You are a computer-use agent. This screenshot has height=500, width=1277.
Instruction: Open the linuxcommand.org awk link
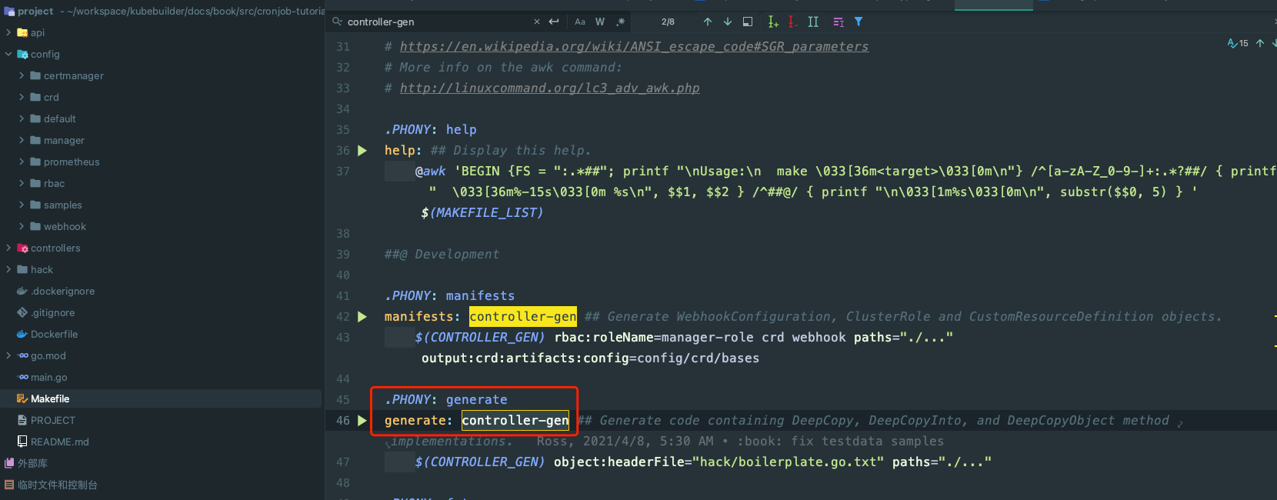click(x=549, y=88)
